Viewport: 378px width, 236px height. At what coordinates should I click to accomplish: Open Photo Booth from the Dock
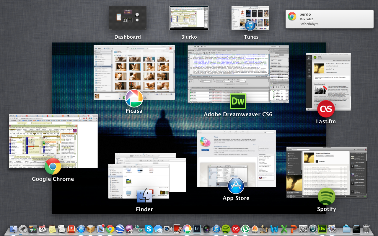coord(177,229)
